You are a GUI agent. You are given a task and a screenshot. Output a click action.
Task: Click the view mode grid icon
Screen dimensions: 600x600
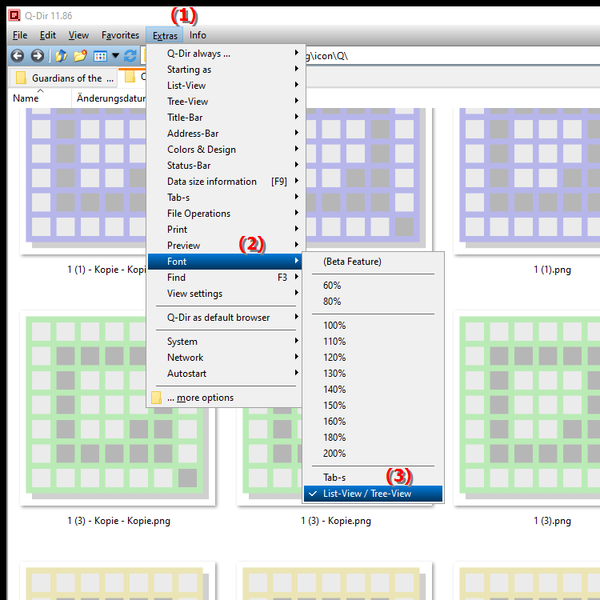coord(100,56)
